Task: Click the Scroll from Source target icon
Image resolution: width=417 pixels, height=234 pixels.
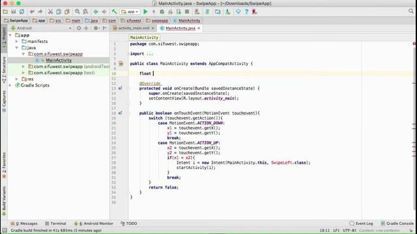Action: pyautogui.click(x=79, y=28)
